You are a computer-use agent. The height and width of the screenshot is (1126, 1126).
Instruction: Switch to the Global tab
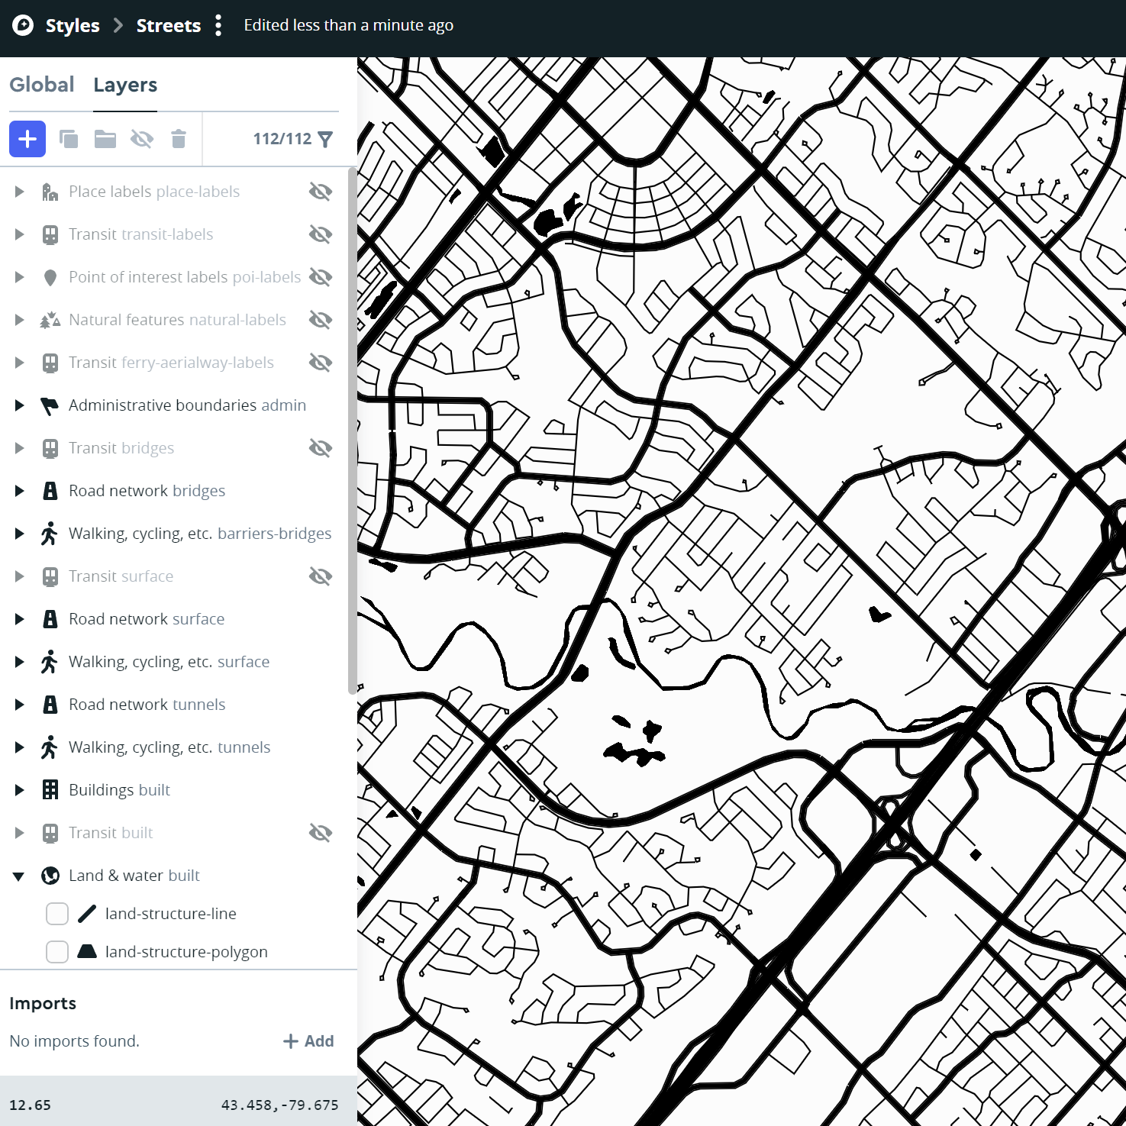[42, 85]
